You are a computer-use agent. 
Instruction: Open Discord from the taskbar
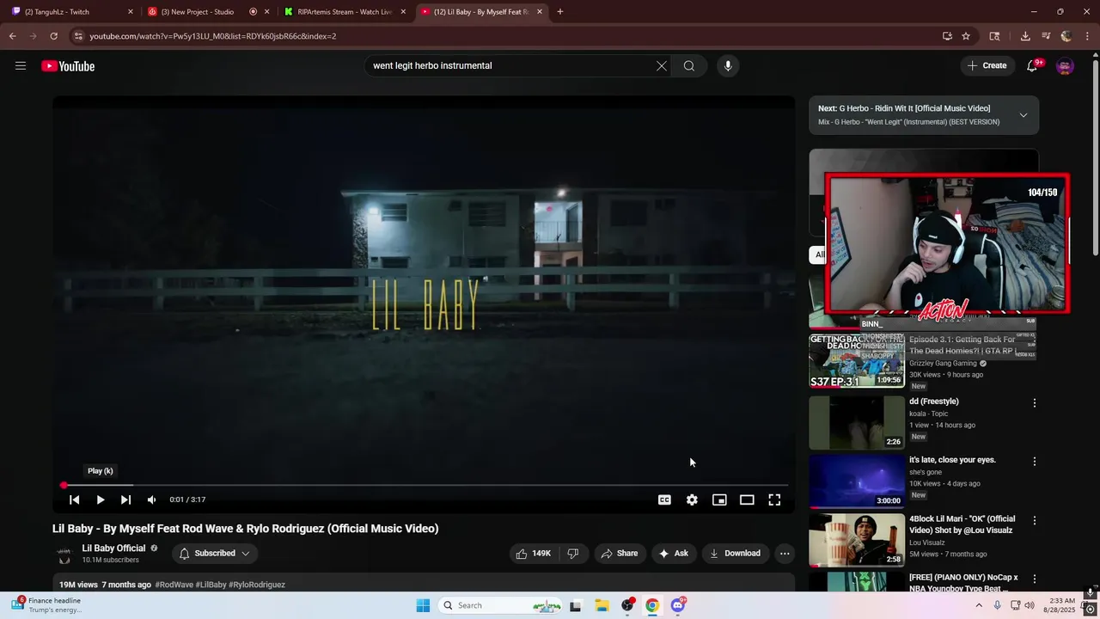(678, 605)
